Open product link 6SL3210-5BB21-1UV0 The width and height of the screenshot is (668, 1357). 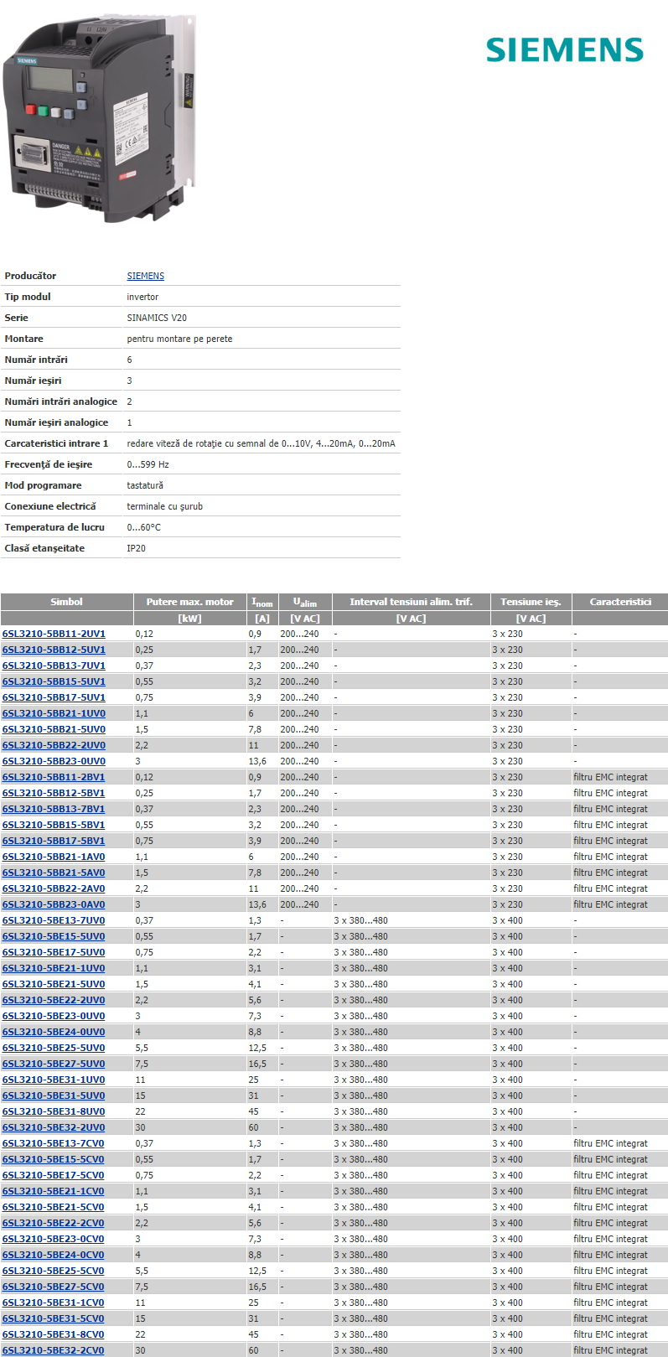[x=54, y=713]
